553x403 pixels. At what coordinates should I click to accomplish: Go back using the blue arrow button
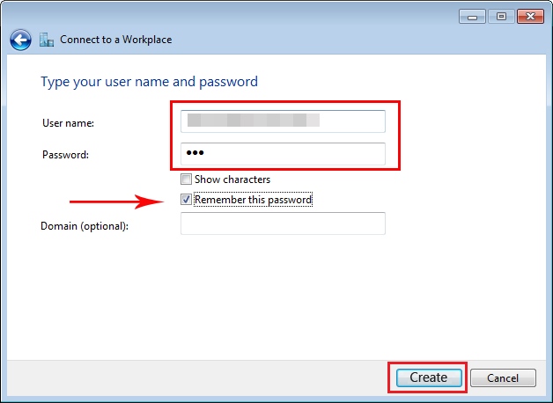20,40
